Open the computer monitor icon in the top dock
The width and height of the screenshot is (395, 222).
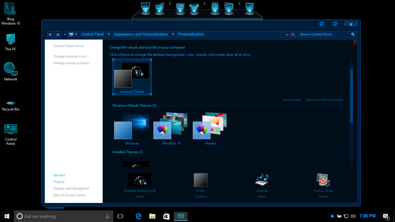[x=145, y=8]
